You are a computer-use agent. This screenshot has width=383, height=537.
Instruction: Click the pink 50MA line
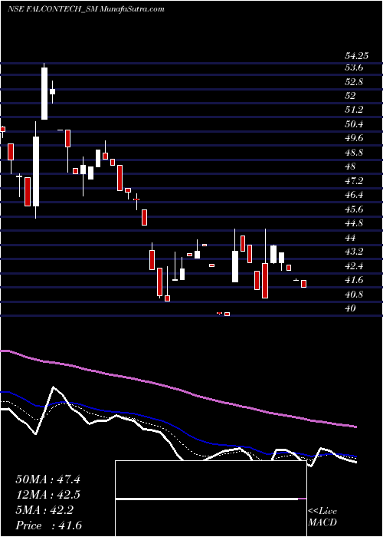click(x=178, y=390)
